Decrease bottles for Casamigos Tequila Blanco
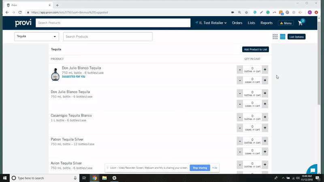324x182 pixels. tap(240, 117)
